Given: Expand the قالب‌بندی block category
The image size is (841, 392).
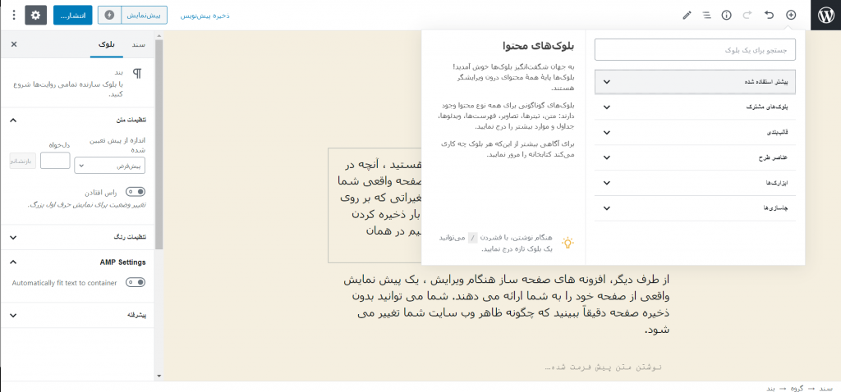Looking at the screenshot, I should [695, 132].
